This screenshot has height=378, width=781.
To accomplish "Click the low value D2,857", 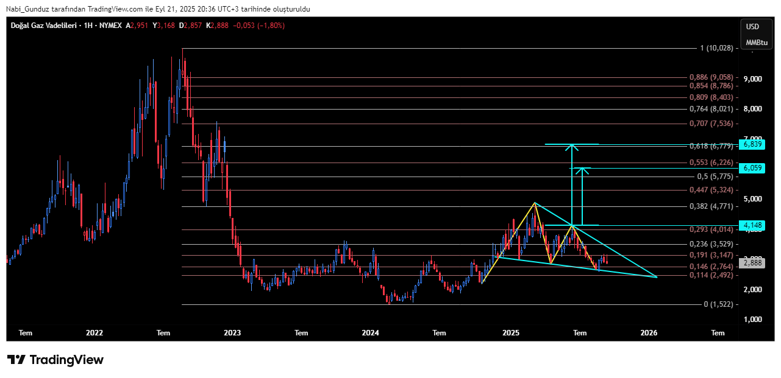I will 190,26.
